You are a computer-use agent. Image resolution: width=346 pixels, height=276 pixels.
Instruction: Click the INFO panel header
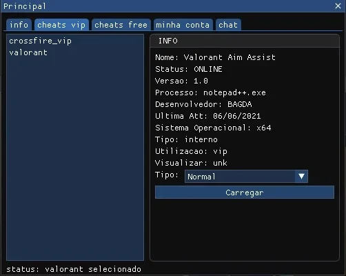245,41
